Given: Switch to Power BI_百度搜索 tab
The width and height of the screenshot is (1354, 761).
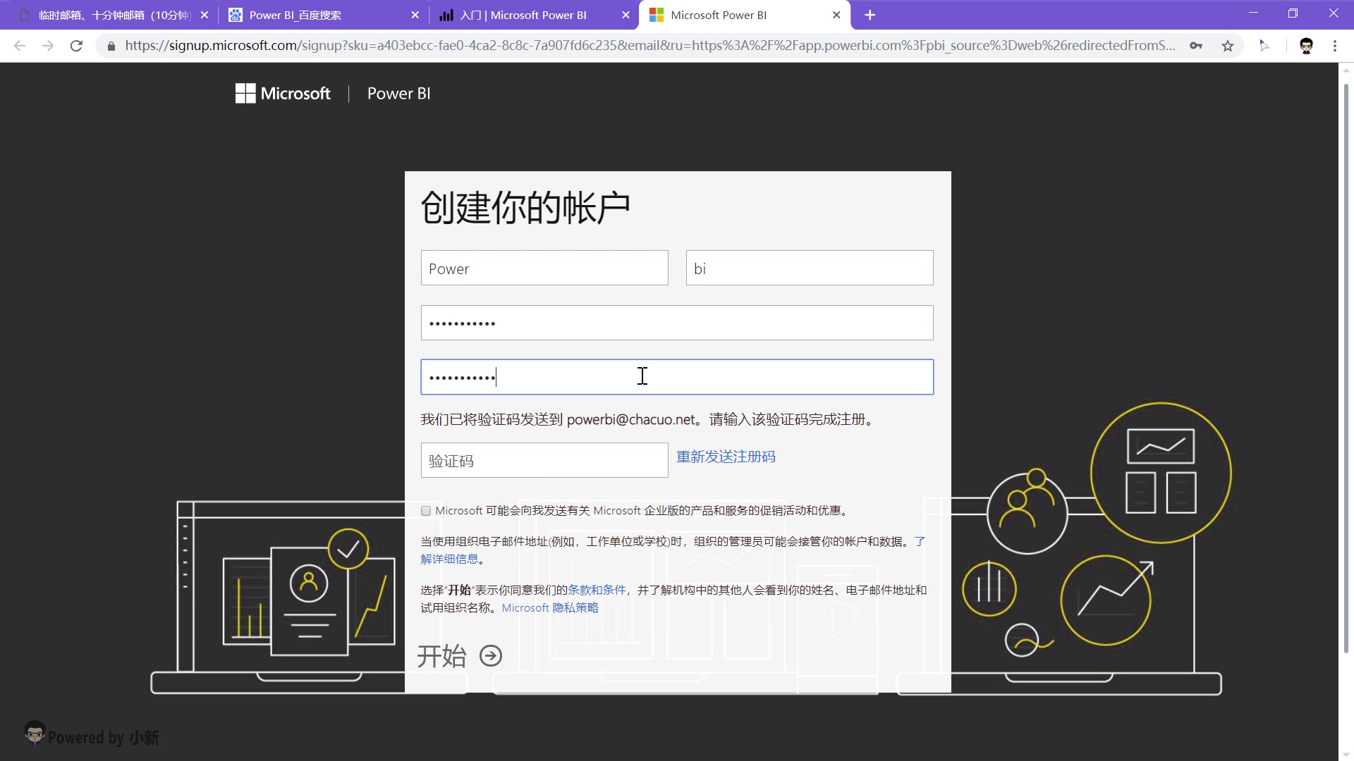Looking at the screenshot, I should pyautogui.click(x=324, y=15).
